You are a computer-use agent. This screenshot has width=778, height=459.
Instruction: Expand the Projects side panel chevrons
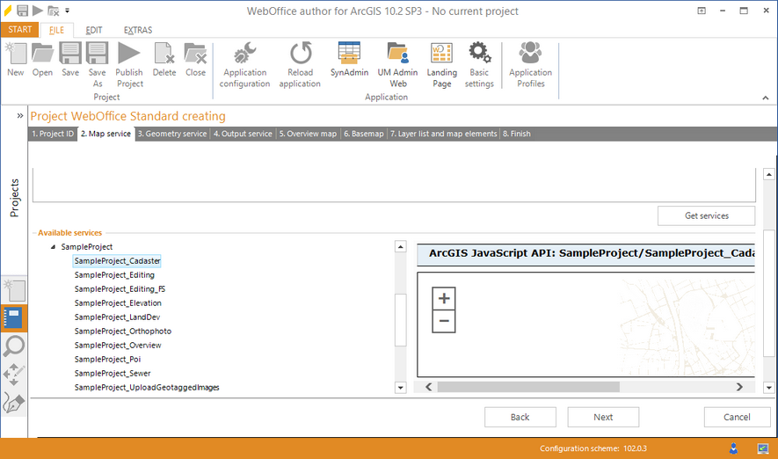20,115
